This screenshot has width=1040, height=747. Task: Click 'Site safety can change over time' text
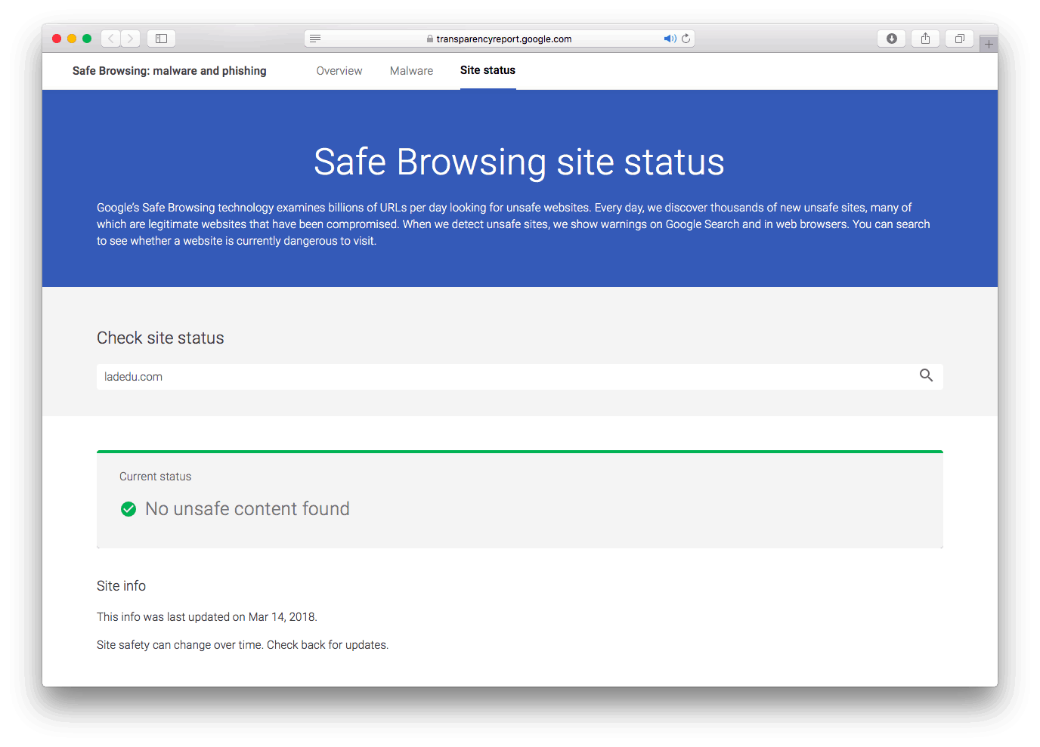click(179, 645)
